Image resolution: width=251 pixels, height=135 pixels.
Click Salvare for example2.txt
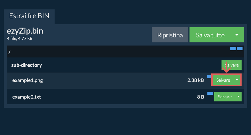(x=225, y=97)
